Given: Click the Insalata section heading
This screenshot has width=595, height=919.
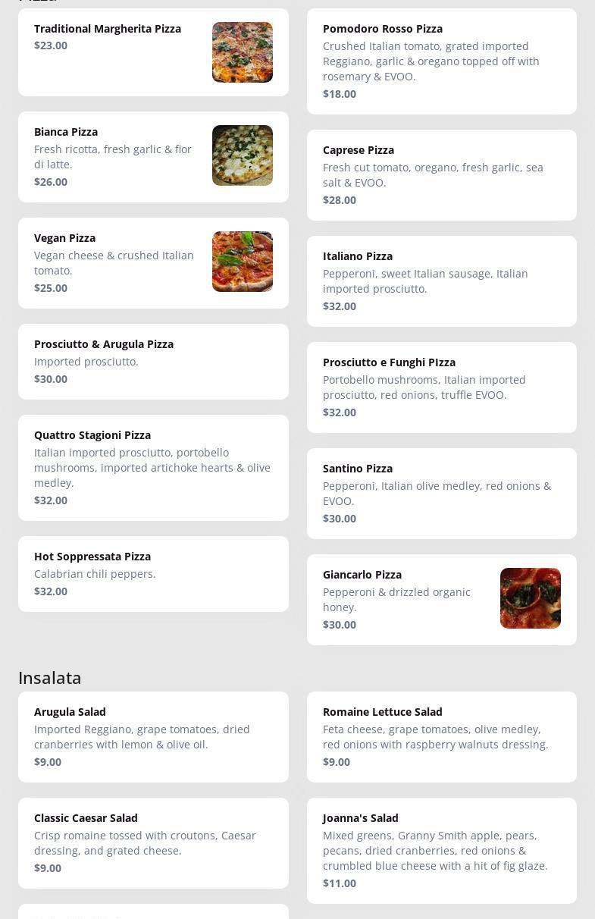Looking at the screenshot, I should coord(50,677).
